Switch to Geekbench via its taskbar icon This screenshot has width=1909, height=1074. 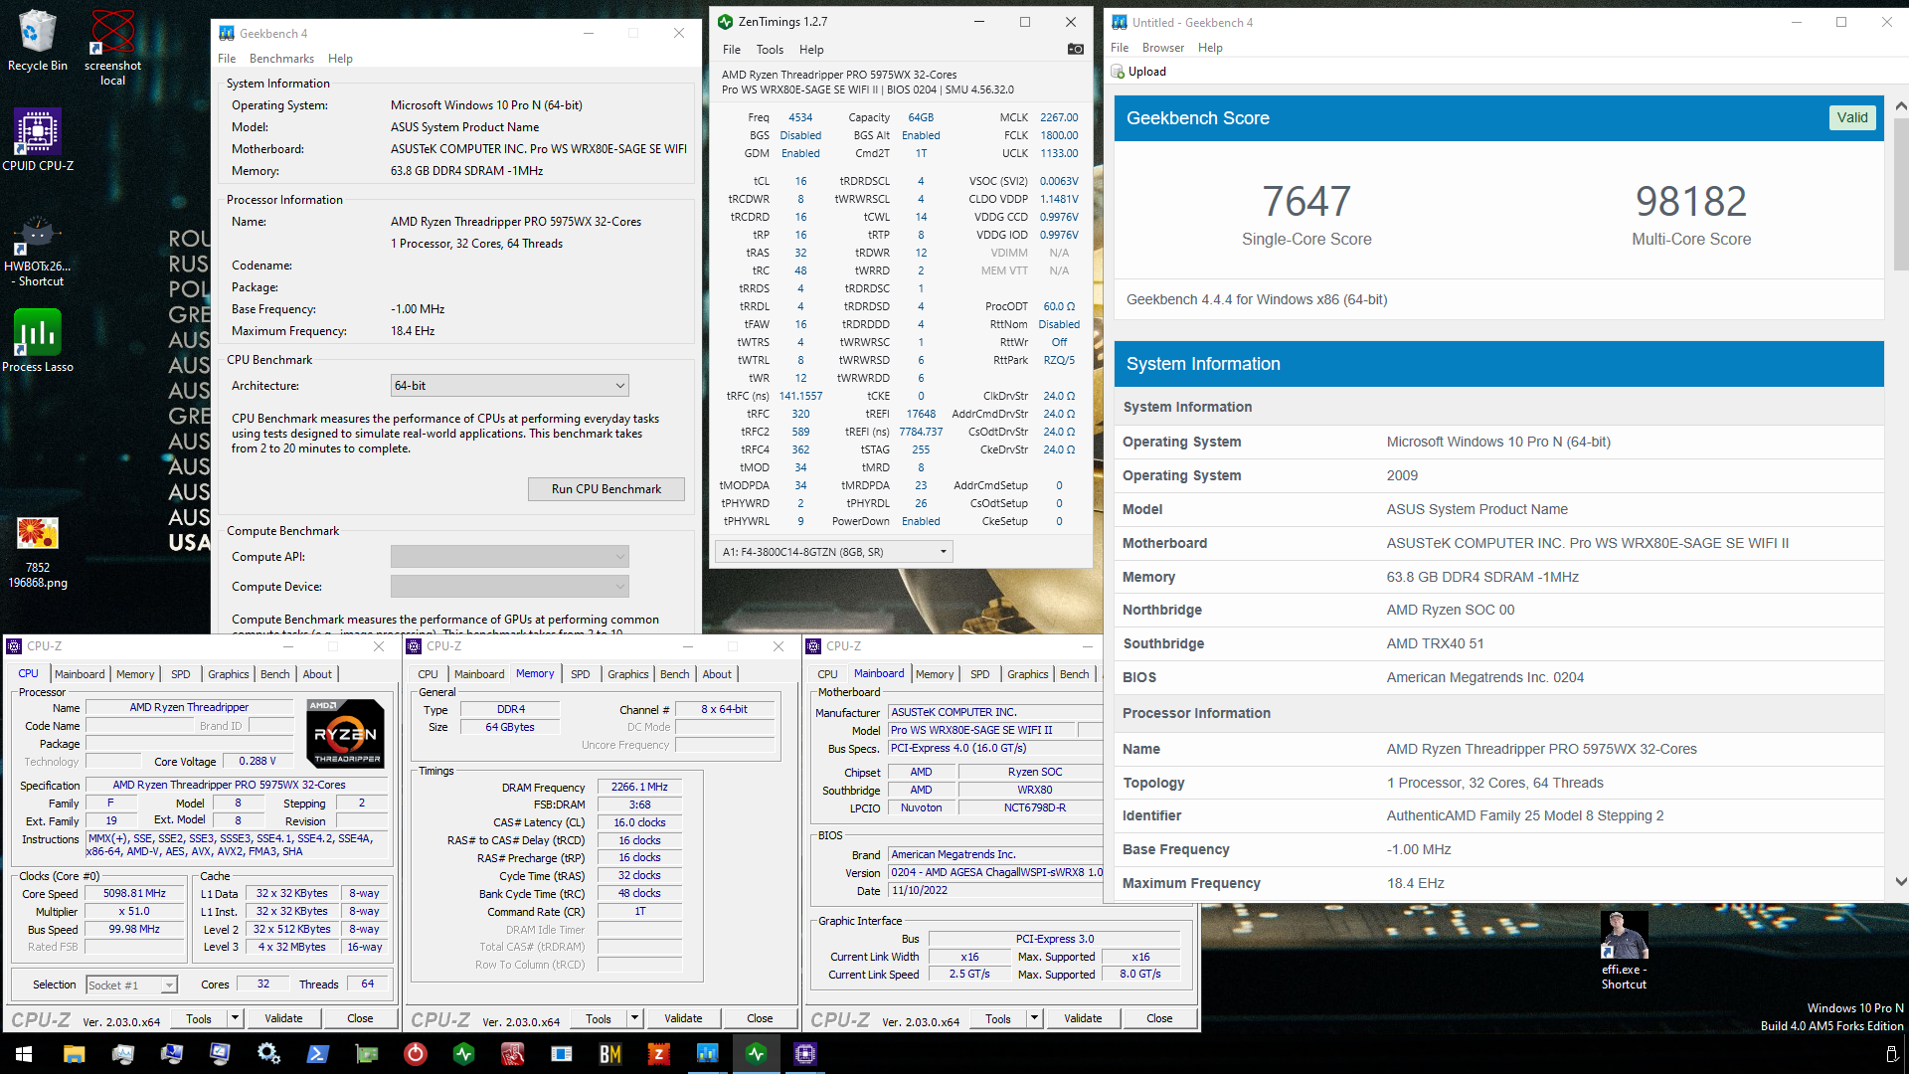coord(707,1054)
